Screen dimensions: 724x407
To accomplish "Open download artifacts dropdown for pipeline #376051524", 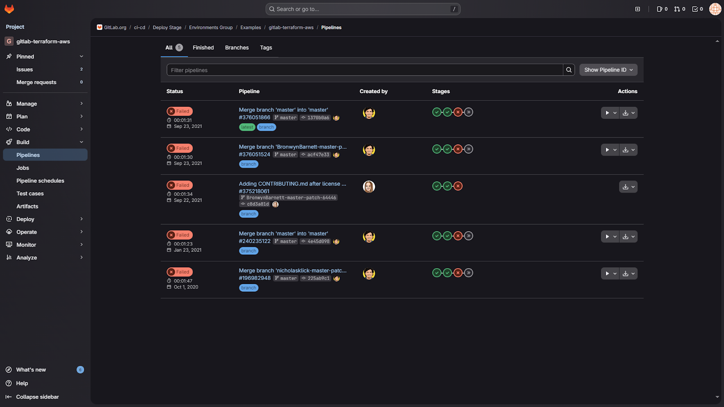I will pyautogui.click(x=628, y=150).
